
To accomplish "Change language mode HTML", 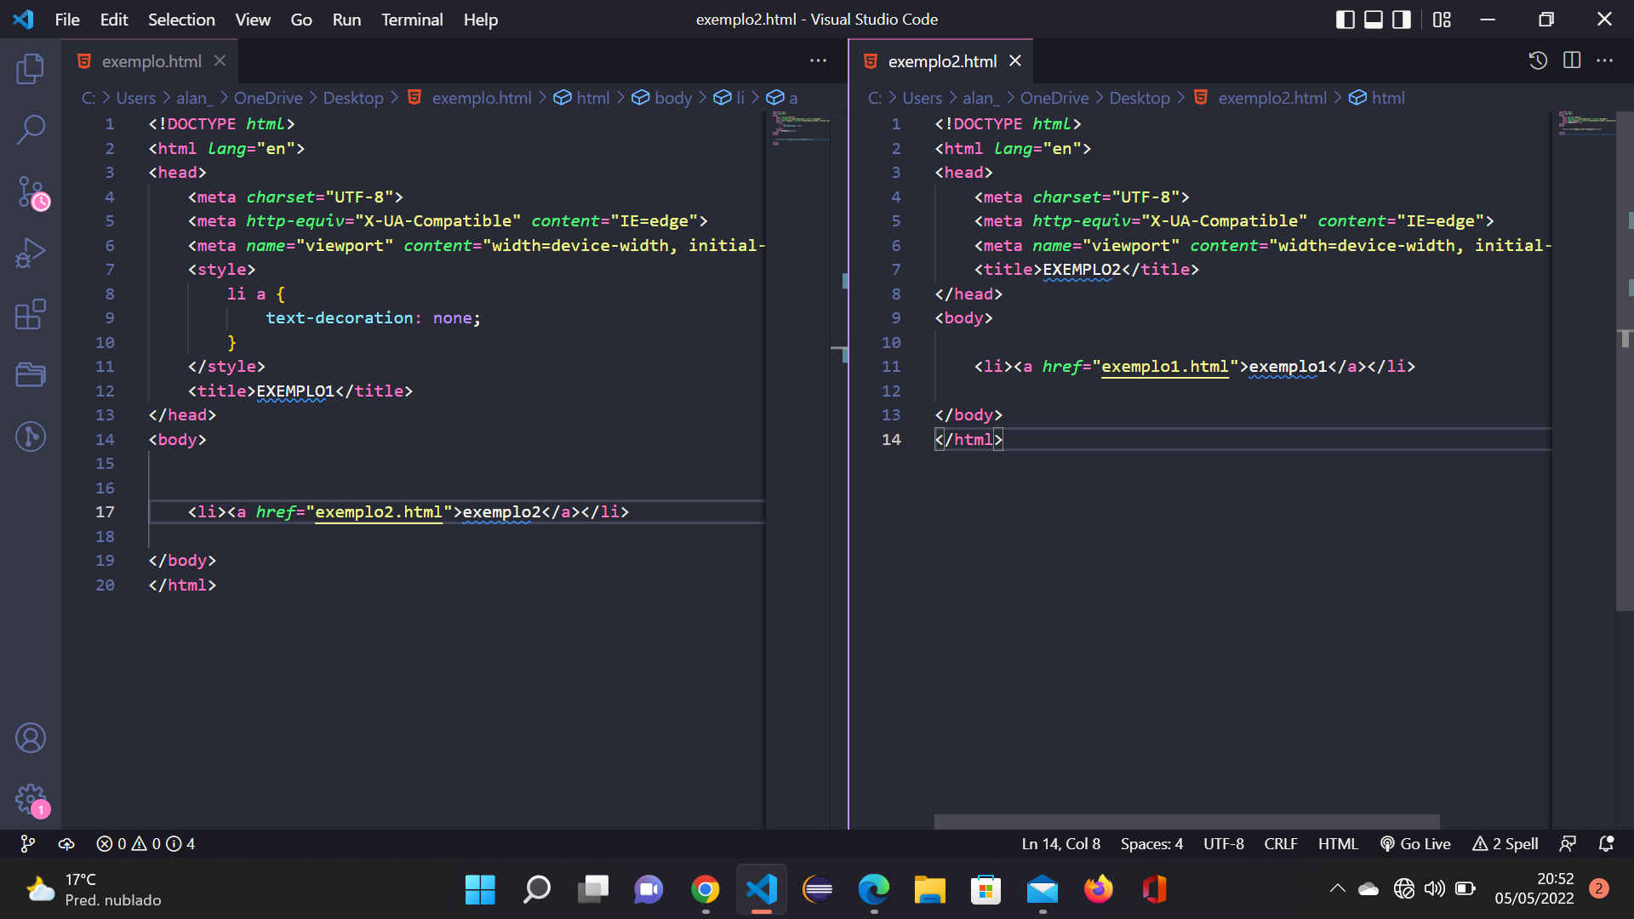I will tap(1338, 843).
